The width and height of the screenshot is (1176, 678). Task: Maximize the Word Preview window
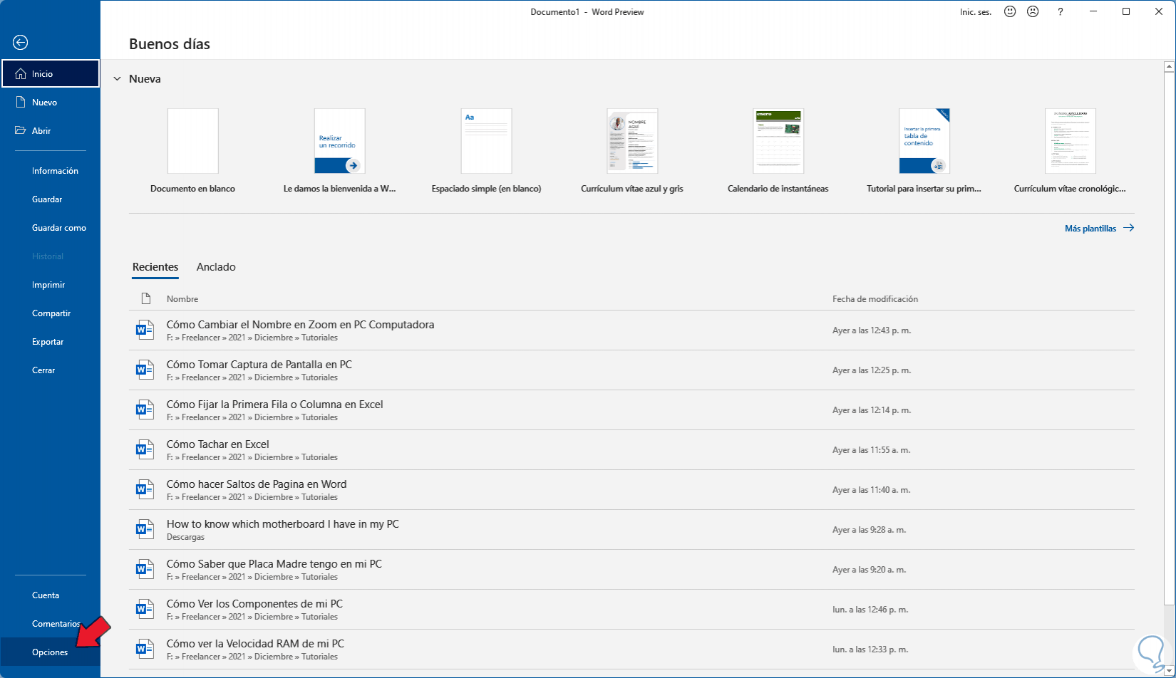[1126, 11]
